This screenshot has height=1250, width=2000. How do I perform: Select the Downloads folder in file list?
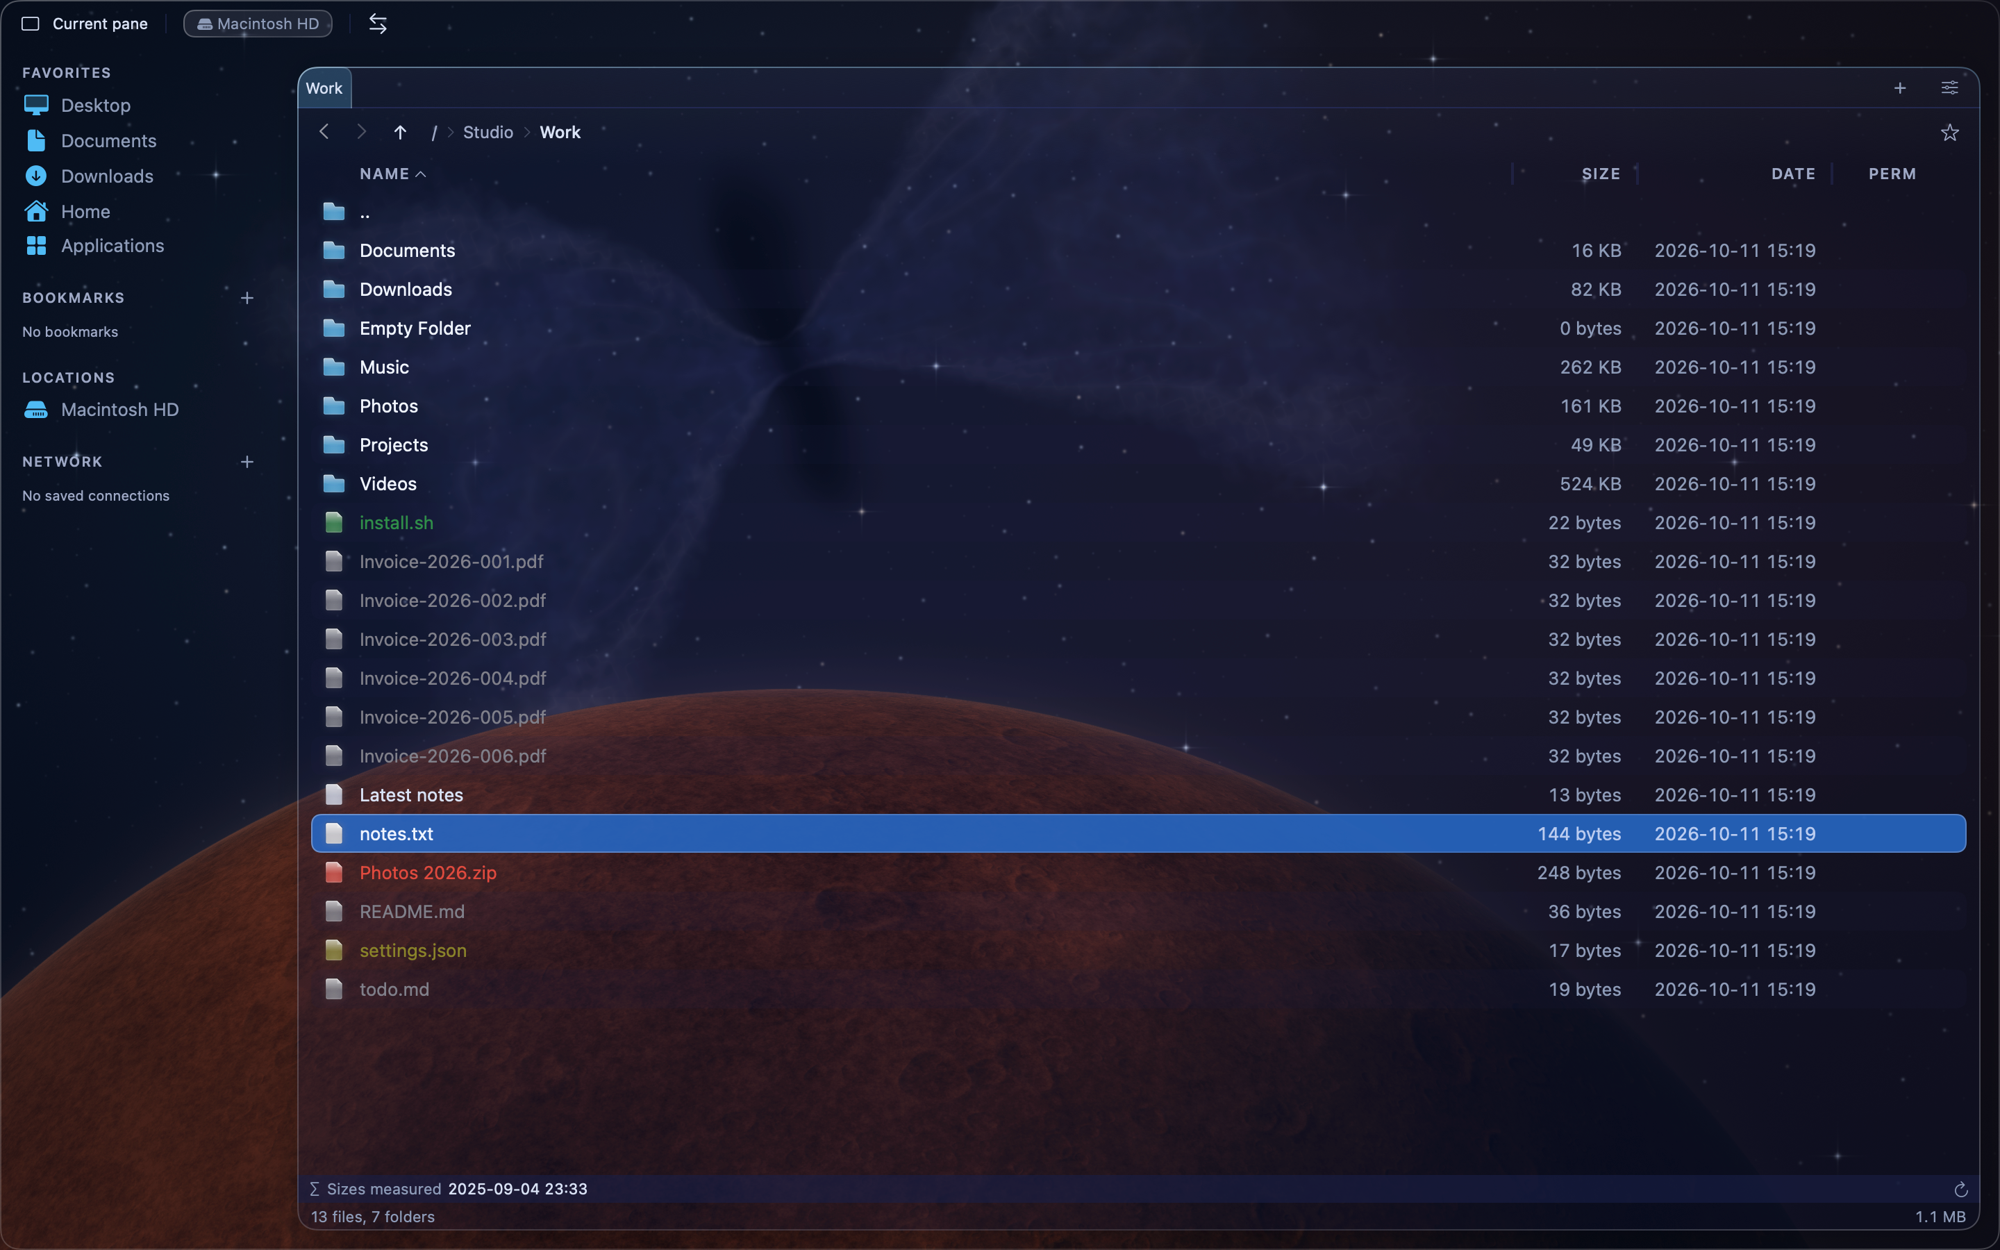[x=1138, y=290]
